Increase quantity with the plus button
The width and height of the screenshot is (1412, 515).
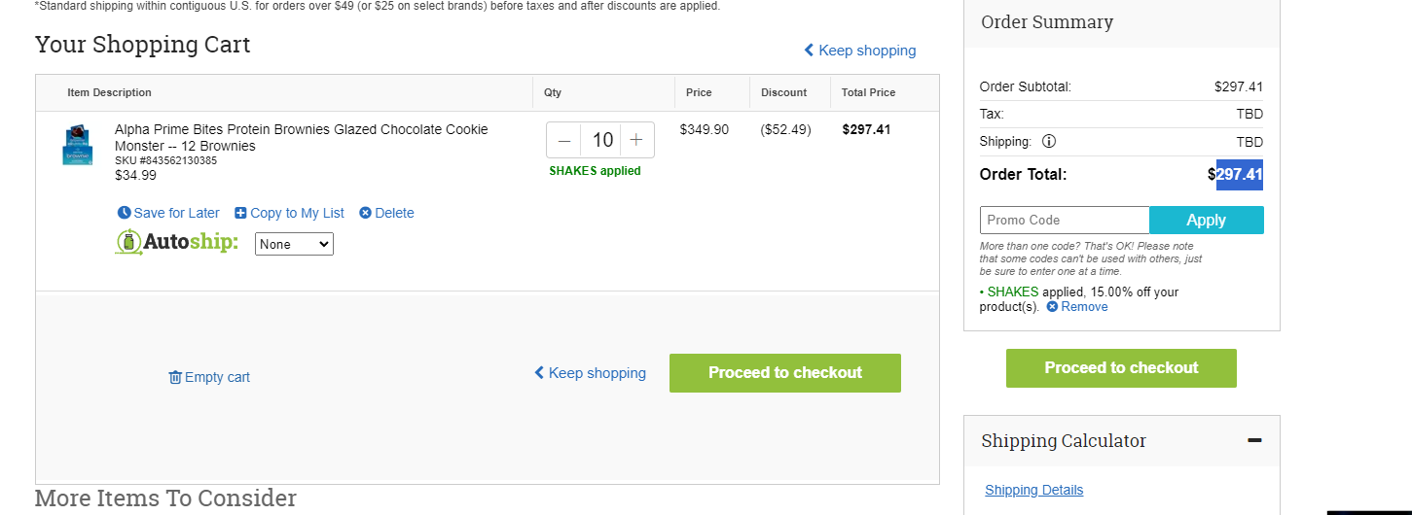pyautogui.click(x=636, y=140)
